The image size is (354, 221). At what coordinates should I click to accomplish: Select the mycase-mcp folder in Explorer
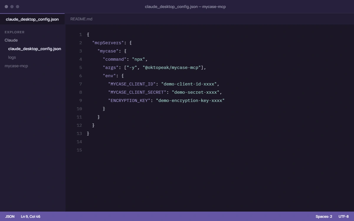(16, 66)
